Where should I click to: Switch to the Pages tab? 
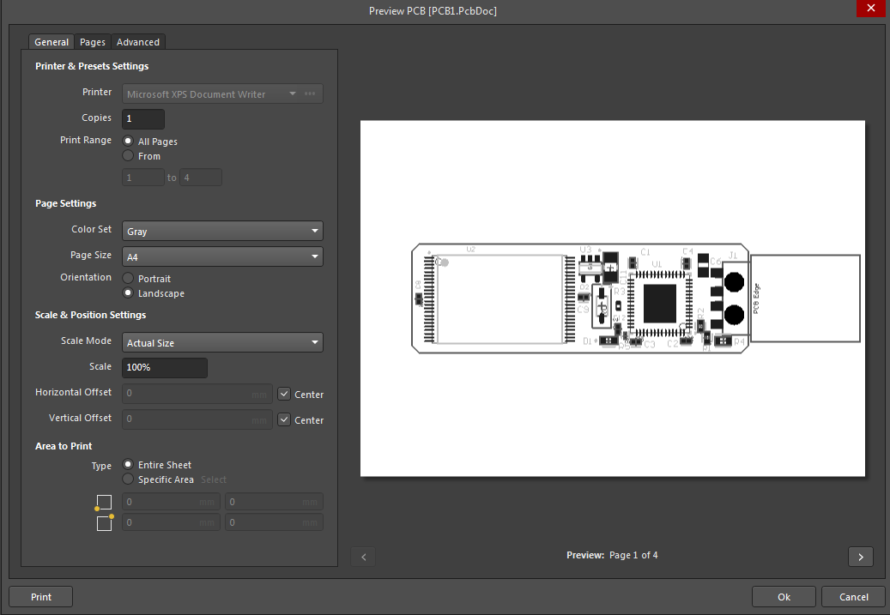coord(92,41)
